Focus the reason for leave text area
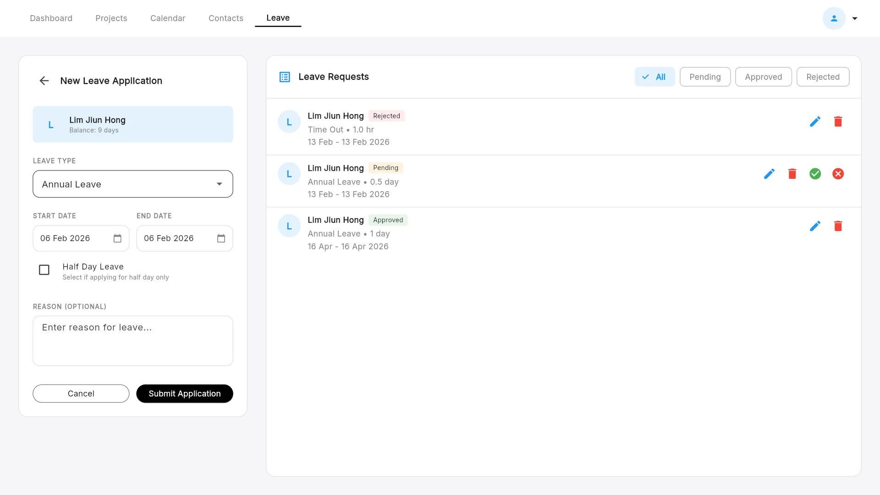 click(132, 341)
